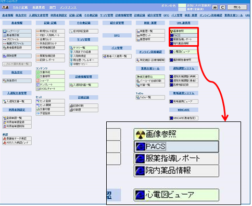
Task: Open WINCARE(患者指定) link button
Action: 184,118
